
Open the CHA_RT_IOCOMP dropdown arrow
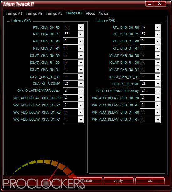pyautogui.click(x=81, y=84)
